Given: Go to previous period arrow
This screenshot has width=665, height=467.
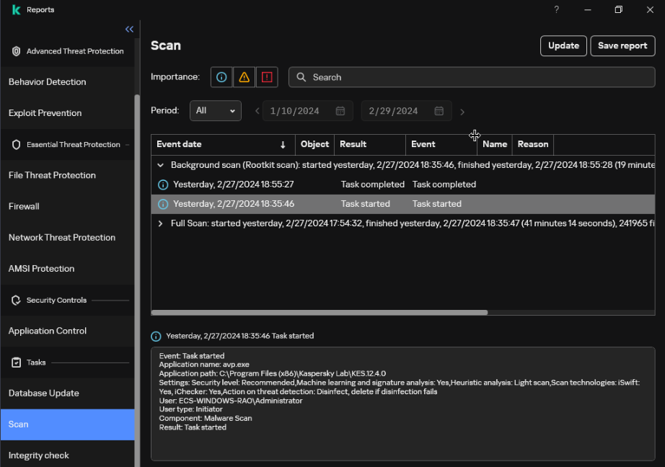Looking at the screenshot, I should tap(257, 111).
